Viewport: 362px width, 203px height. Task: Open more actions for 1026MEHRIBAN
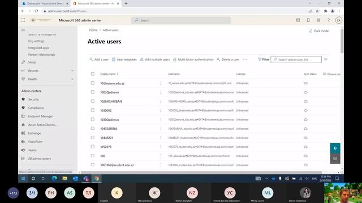161,101
